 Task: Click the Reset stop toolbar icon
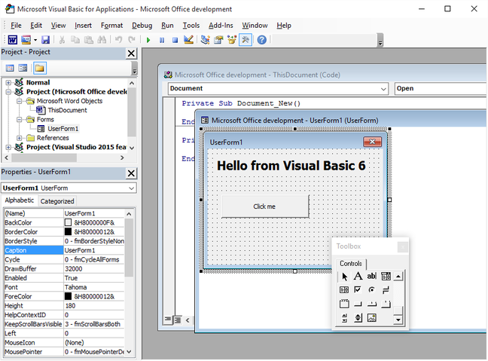click(x=175, y=40)
